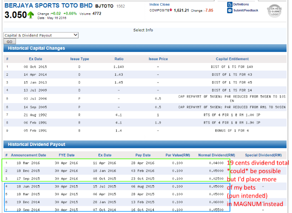Click pay date 28 Apr 2015
292x213 pixels.
(x=143, y=194)
